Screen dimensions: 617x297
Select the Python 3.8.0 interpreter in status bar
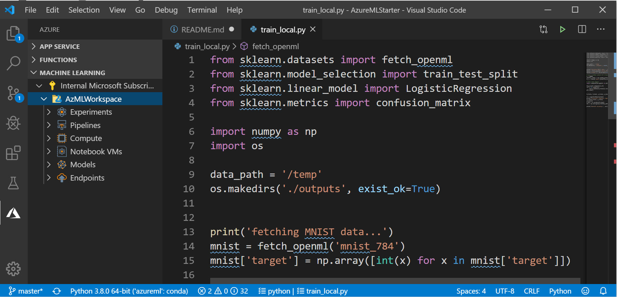point(129,291)
